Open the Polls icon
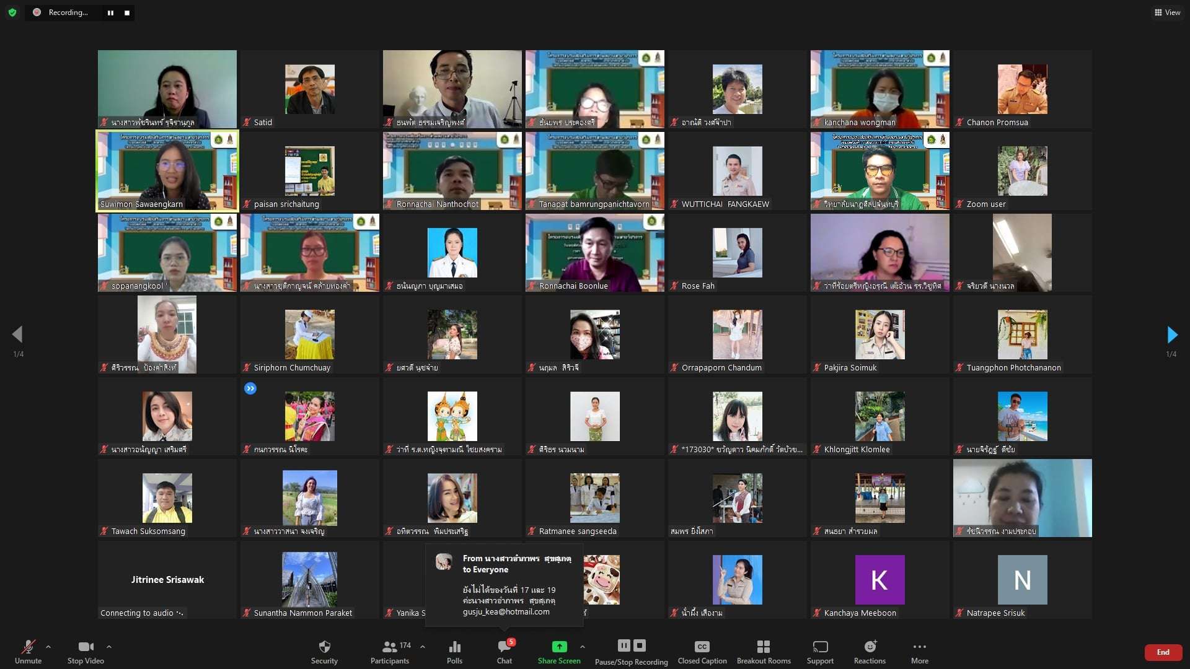1190x669 pixels. point(454,652)
